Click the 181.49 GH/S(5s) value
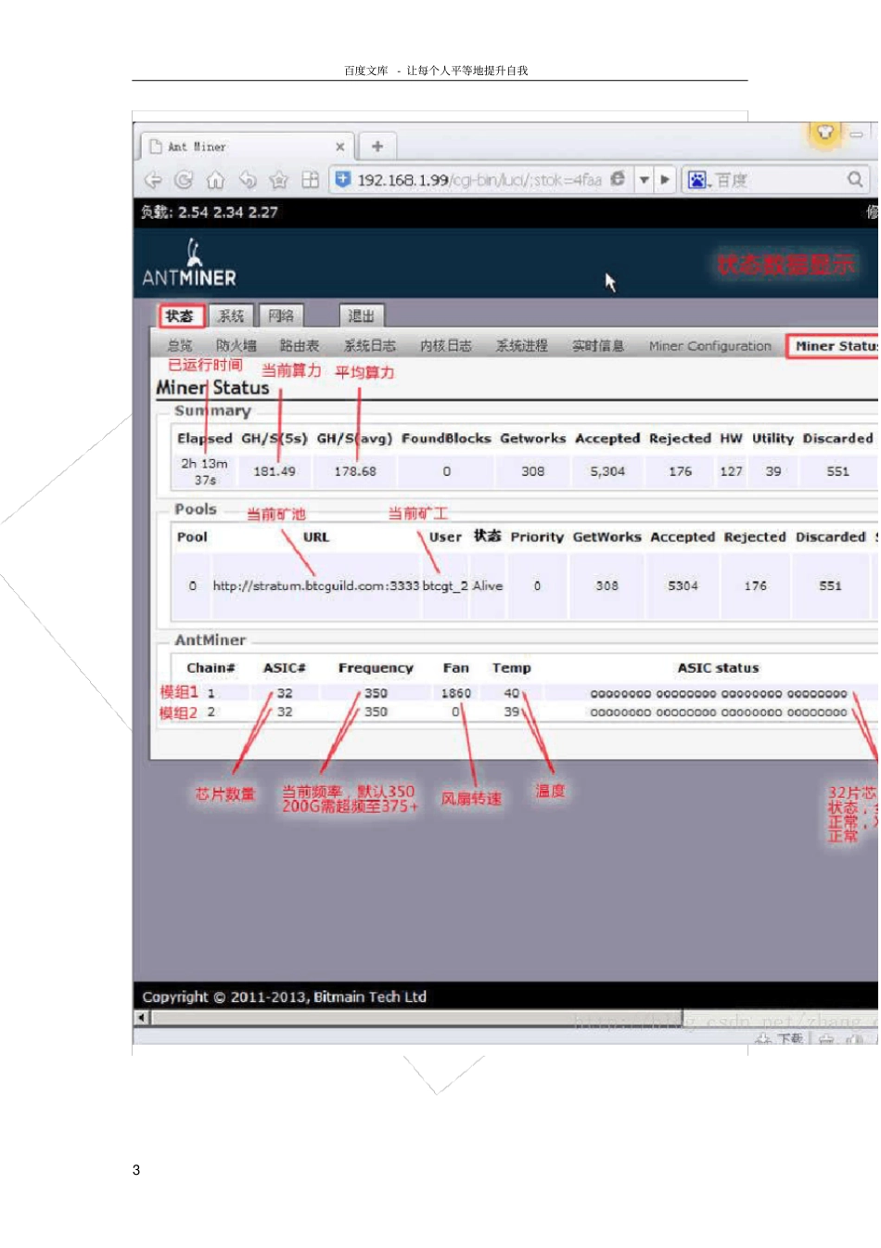The width and height of the screenshot is (881, 1248). pyautogui.click(x=275, y=471)
